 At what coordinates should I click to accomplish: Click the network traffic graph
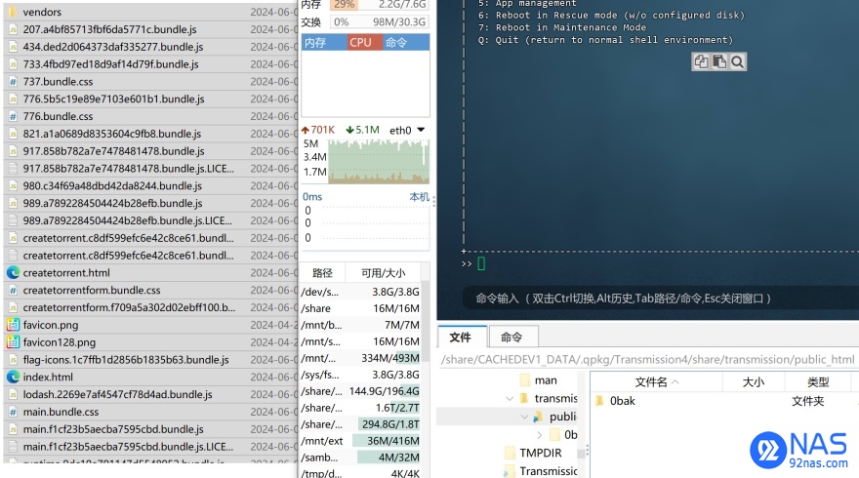(x=378, y=161)
